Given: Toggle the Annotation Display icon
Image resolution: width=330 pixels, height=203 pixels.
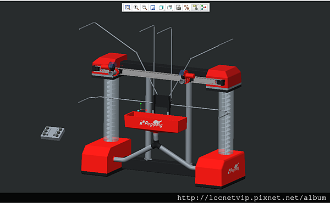Looking at the screenshot, I should coord(195,8).
